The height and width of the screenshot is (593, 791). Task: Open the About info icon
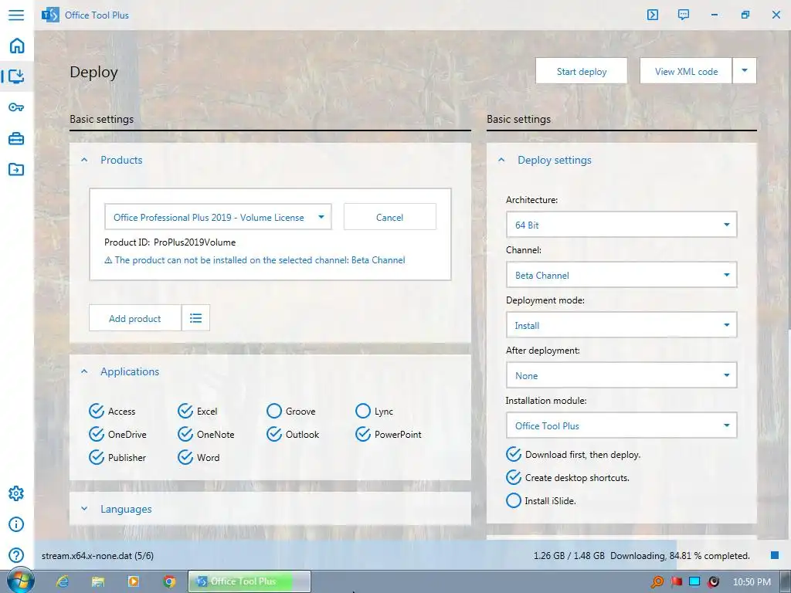16,524
